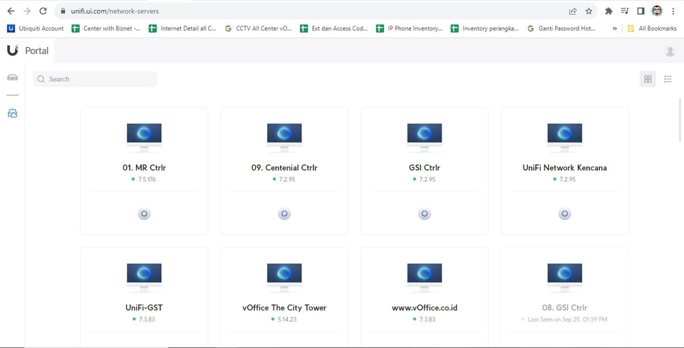The height and width of the screenshot is (348, 684).
Task: Click the Portal title text
Action: click(36, 51)
